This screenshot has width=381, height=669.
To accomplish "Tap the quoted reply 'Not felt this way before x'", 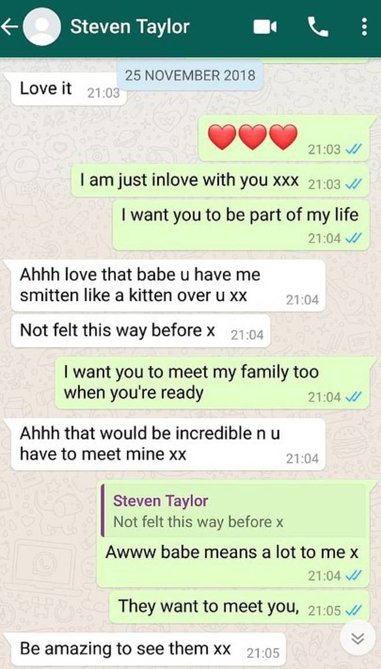I will pyautogui.click(x=233, y=510).
